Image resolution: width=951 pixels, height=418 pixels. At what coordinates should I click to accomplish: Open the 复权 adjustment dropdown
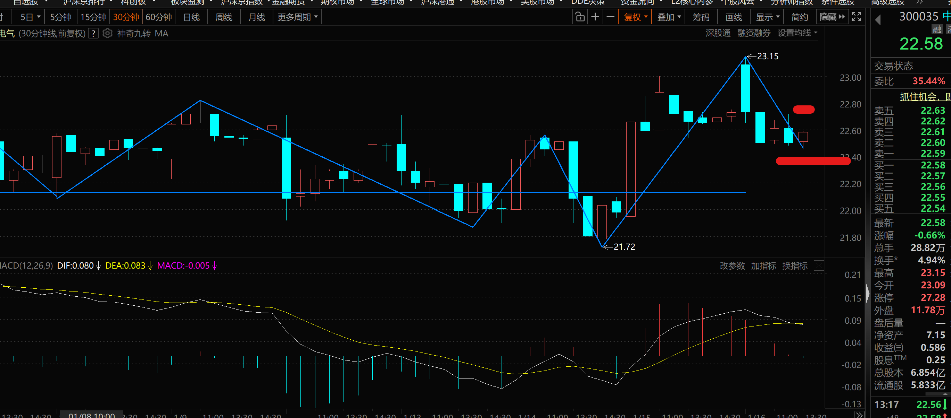pyautogui.click(x=635, y=17)
